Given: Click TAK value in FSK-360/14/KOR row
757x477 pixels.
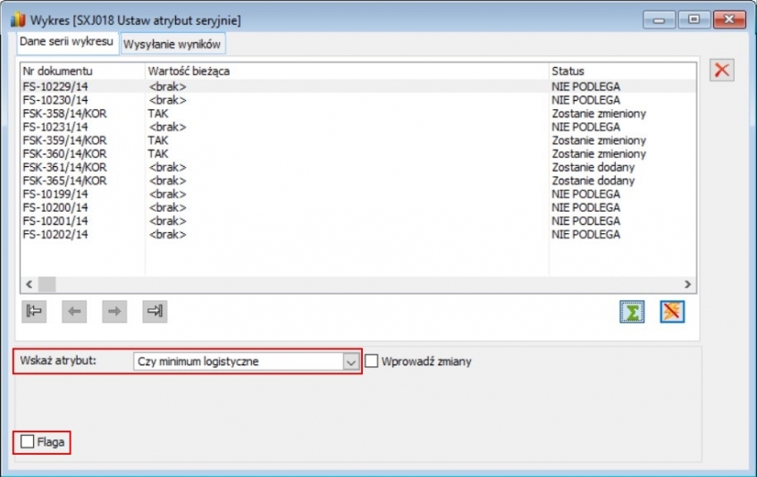Looking at the screenshot, I should click(x=158, y=154).
